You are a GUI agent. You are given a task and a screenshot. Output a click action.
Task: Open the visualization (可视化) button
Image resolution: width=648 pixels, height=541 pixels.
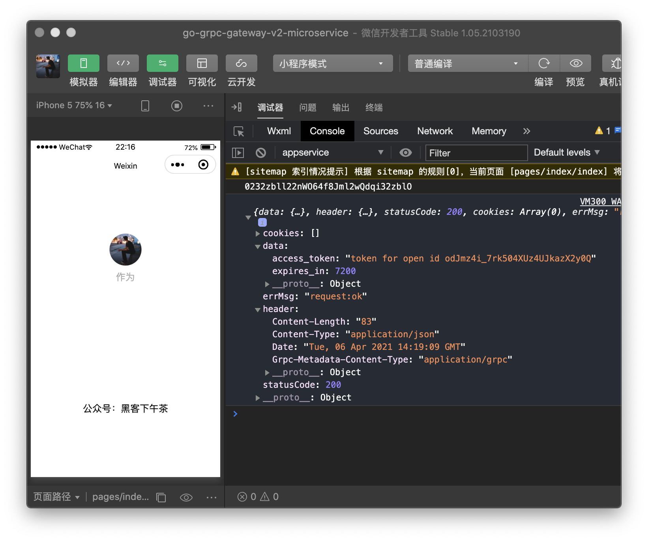tap(202, 63)
